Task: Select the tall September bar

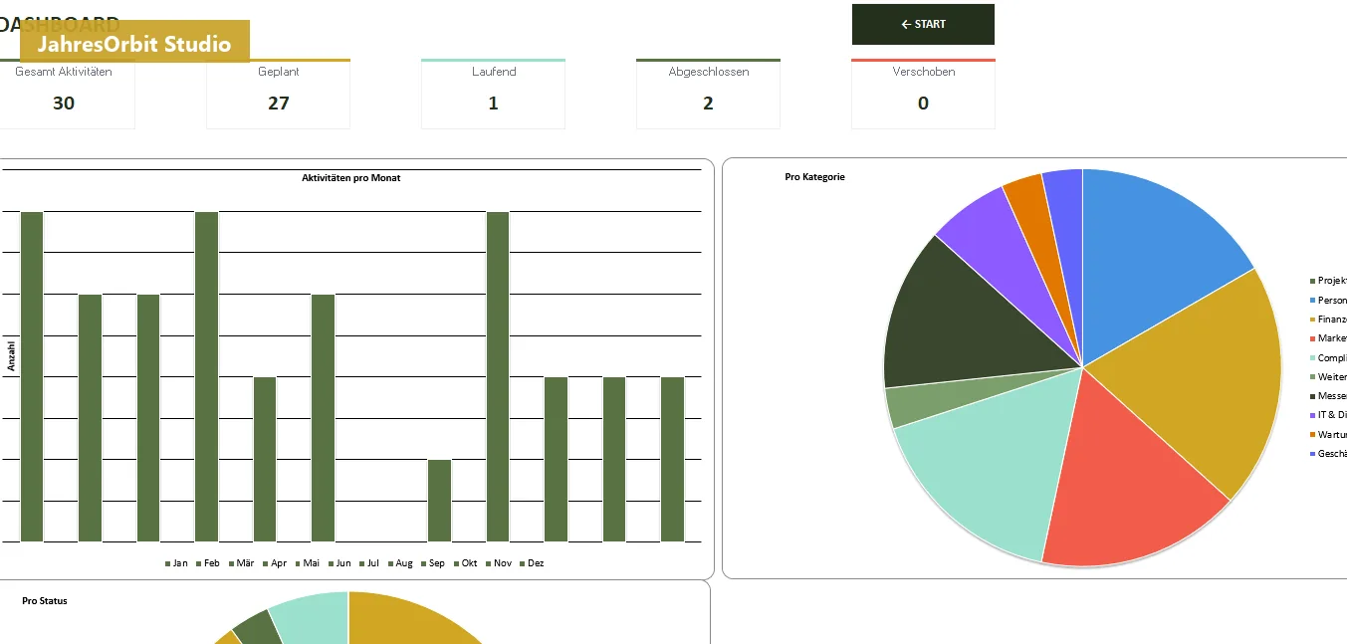Action: pos(498,376)
